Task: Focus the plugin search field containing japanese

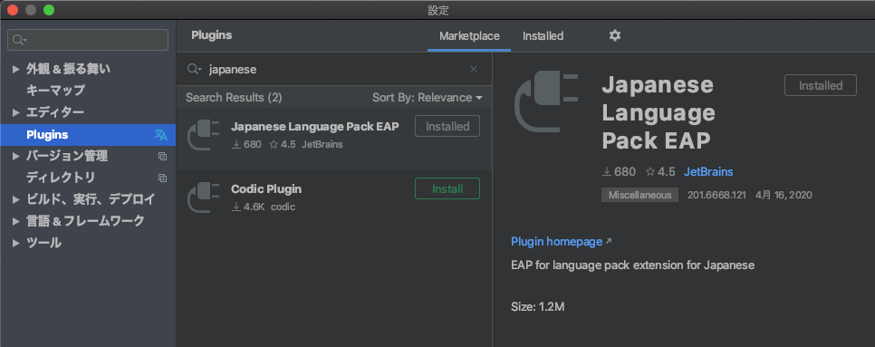Action: (x=333, y=69)
